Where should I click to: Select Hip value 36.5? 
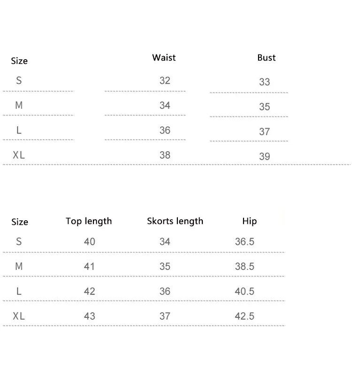point(245,242)
